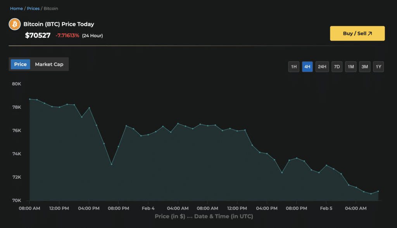Click the Buy / Sell button

(x=357, y=33)
